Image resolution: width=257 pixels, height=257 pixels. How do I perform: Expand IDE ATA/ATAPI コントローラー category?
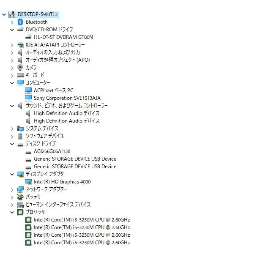tap(12, 45)
